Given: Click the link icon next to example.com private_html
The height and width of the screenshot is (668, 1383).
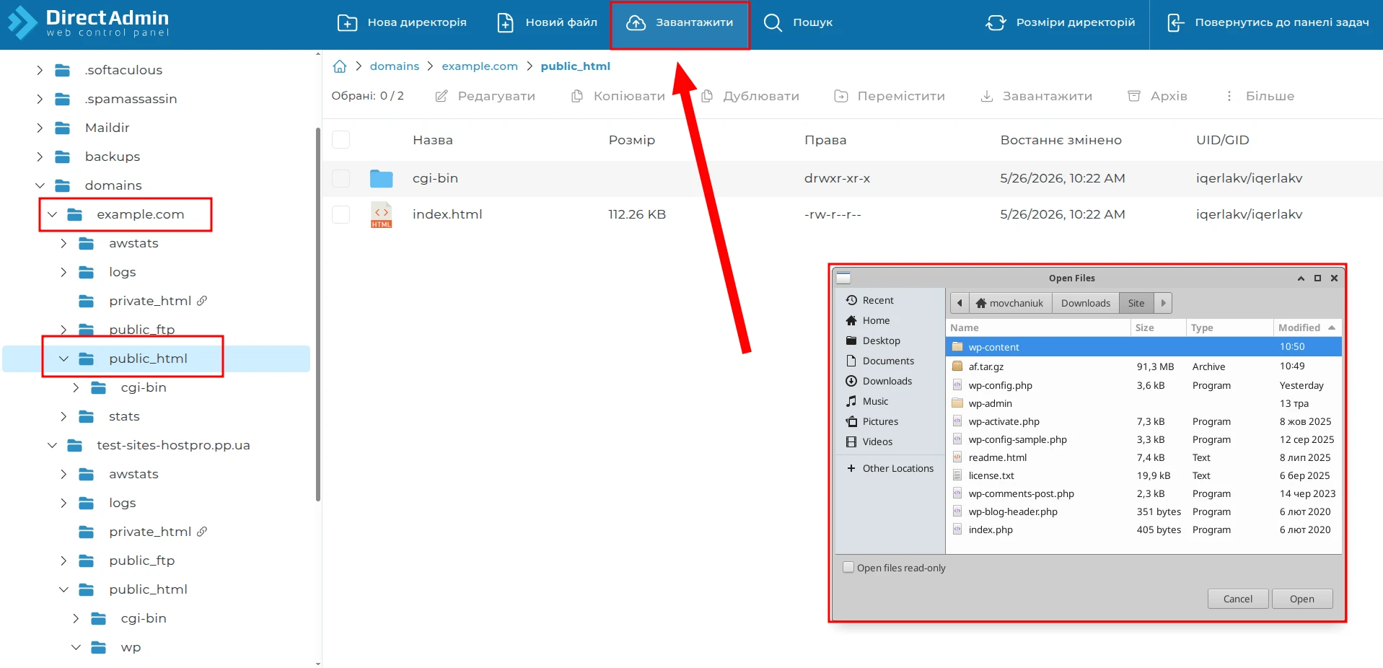Looking at the screenshot, I should tap(202, 301).
